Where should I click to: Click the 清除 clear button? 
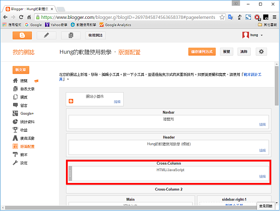(244, 52)
